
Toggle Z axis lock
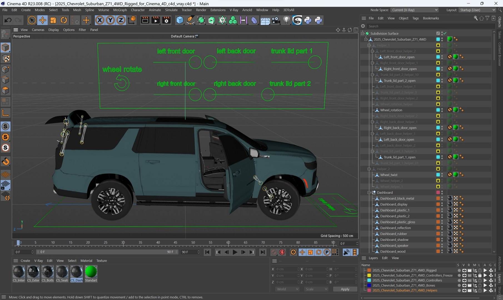point(121,20)
